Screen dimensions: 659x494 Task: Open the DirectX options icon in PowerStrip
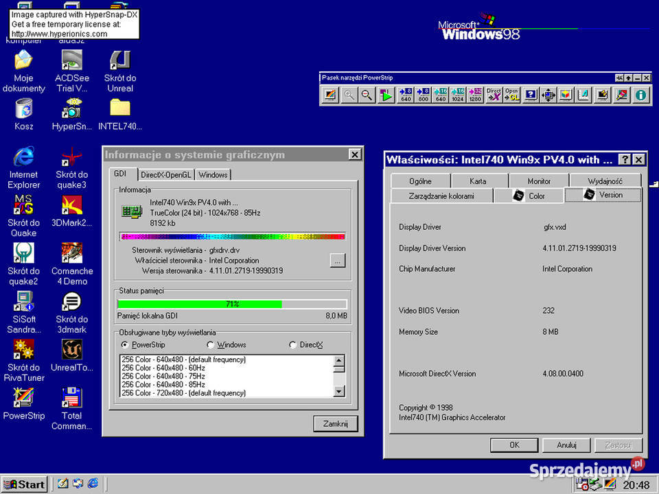click(x=494, y=95)
